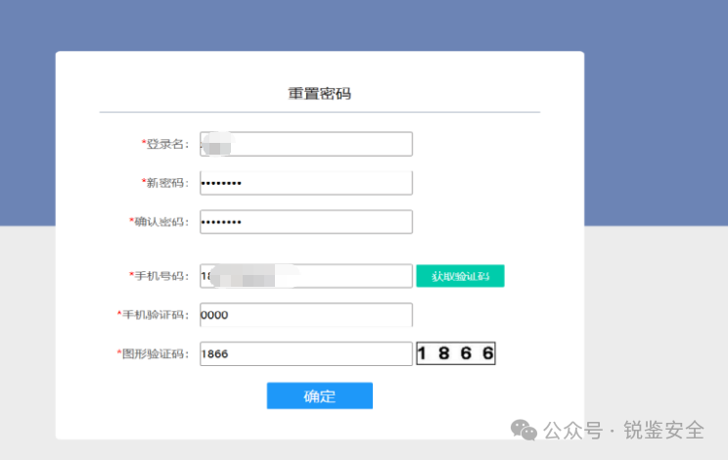Submit the form with 确定 button
The image size is (728, 460).
(x=319, y=395)
